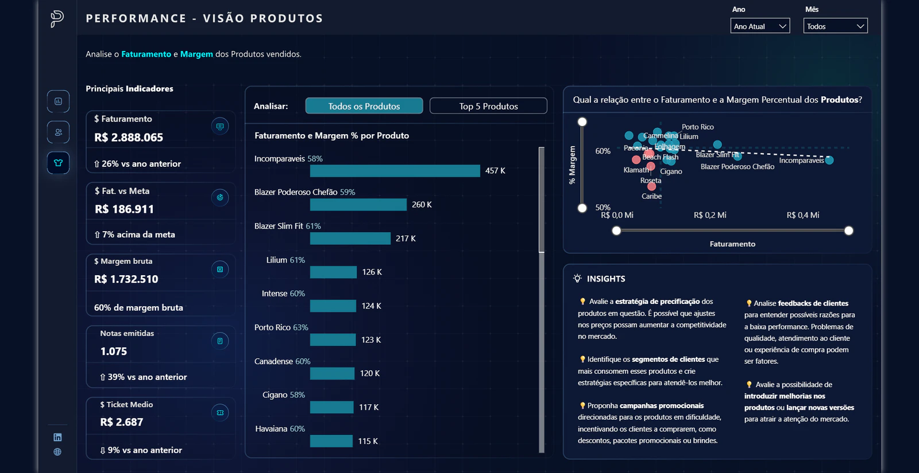Click the 'Porto Rico' scatter label
This screenshot has height=473, width=919.
[698, 127]
